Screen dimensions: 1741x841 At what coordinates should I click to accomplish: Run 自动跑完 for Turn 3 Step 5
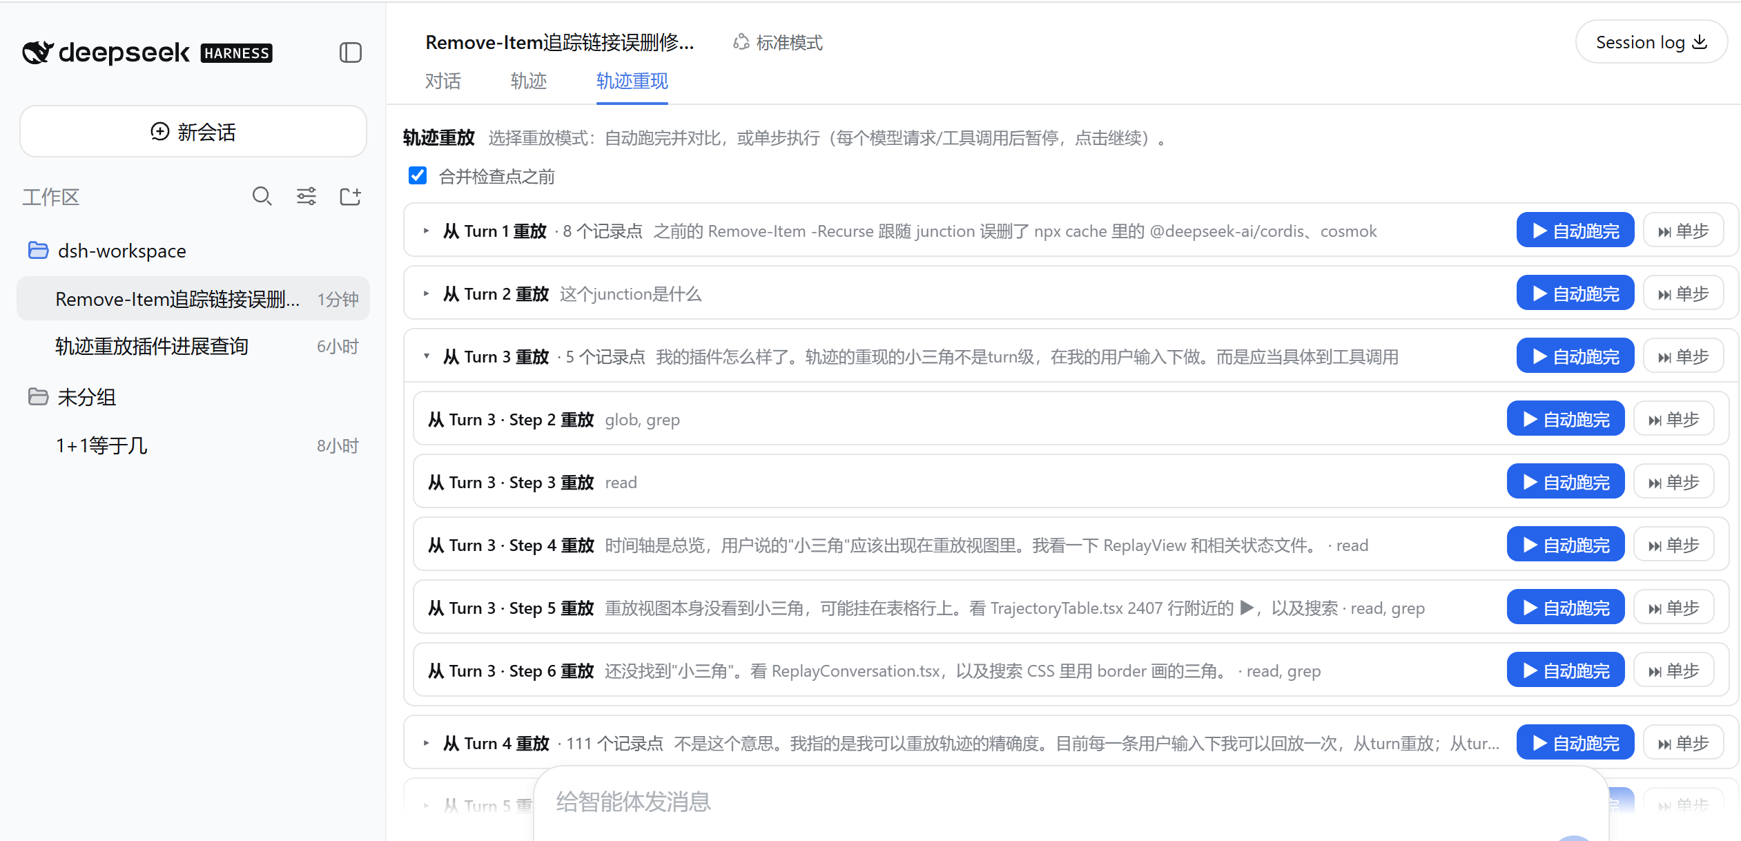[x=1566, y=608]
